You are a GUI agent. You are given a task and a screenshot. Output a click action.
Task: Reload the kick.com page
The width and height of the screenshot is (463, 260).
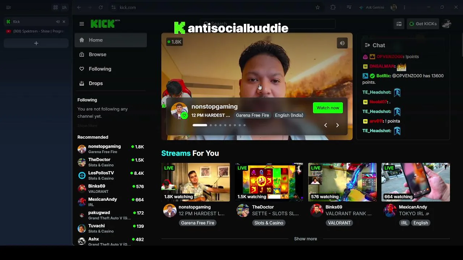[101, 7]
